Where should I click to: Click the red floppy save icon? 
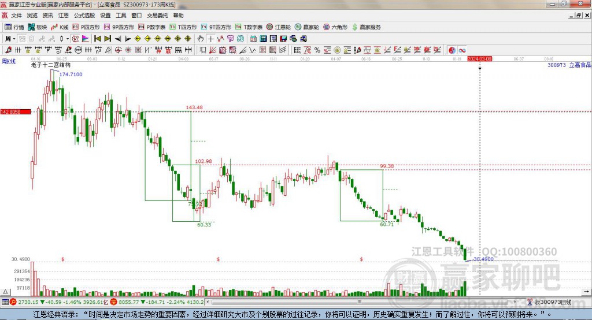(x=283, y=39)
